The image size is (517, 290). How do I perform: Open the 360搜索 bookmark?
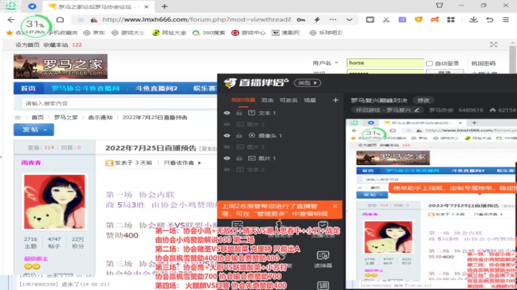click(209, 33)
